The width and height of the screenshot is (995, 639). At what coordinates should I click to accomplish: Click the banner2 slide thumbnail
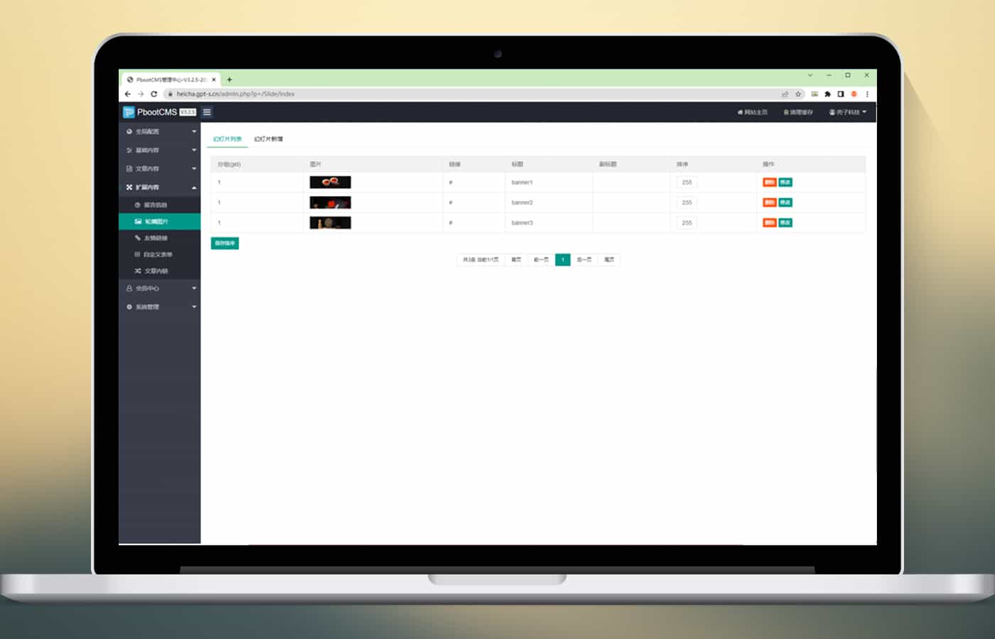(x=330, y=202)
